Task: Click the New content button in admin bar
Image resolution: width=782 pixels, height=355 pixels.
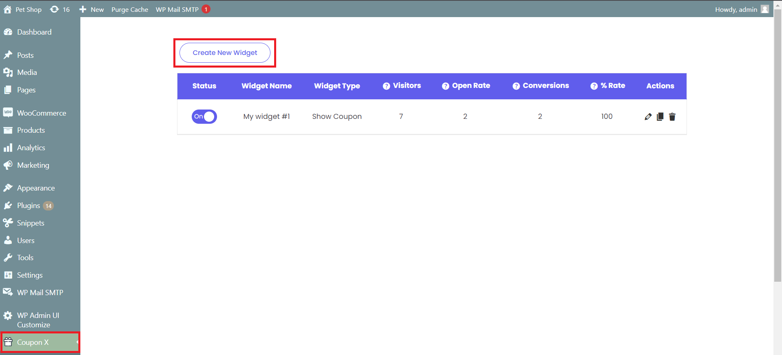Action: click(x=91, y=9)
